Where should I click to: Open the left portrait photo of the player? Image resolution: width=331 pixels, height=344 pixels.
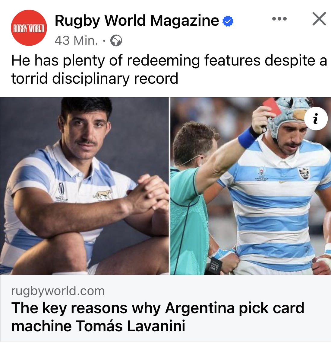pos(84,186)
